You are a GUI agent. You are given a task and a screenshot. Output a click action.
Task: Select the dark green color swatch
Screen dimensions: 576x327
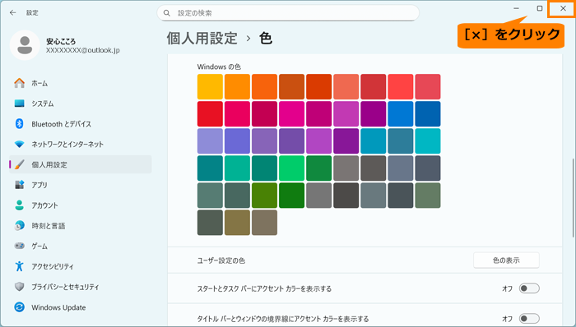click(291, 196)
